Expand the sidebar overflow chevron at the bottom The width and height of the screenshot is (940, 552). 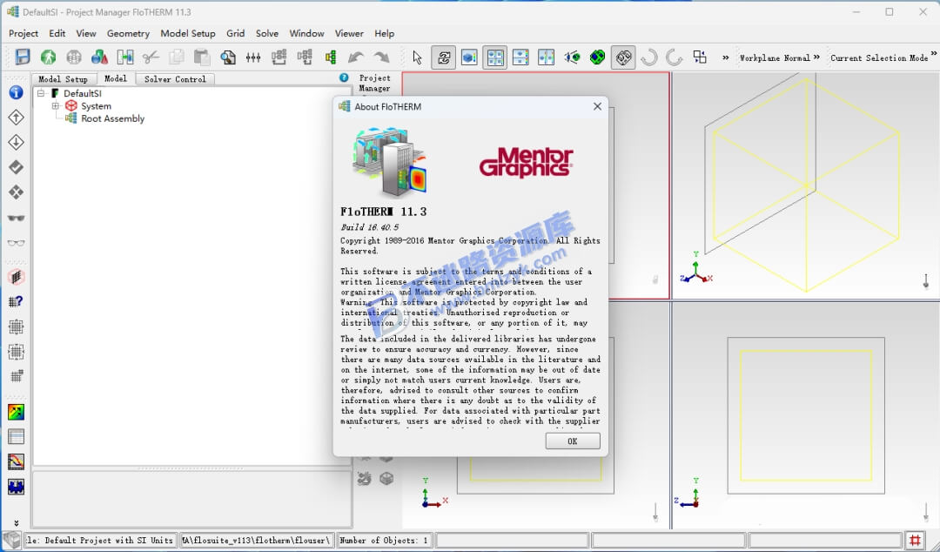pyautogui.click(x=17, y=523)
